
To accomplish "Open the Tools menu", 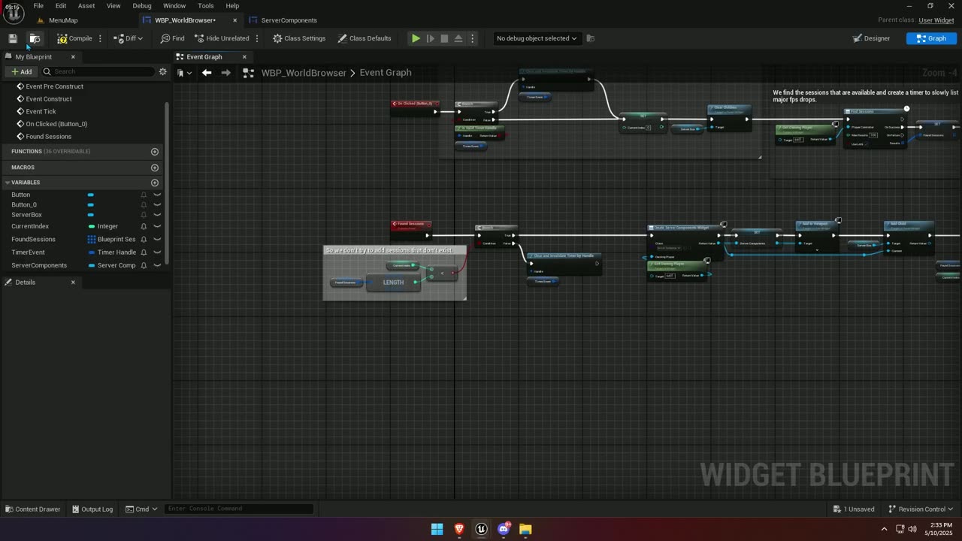I will pyautogui.click(x=206, y=6).
